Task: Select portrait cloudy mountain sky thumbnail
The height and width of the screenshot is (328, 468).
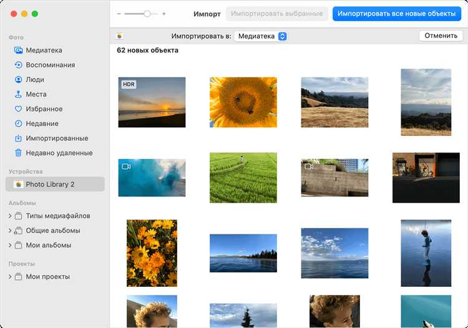Action: pos(426,102)
